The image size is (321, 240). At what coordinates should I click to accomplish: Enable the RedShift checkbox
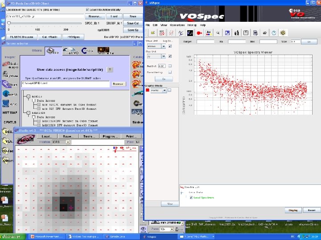coord(170,66)
